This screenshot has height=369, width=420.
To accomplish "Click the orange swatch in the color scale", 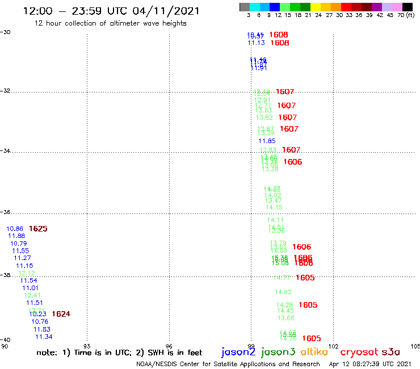I will coord(336,7).
